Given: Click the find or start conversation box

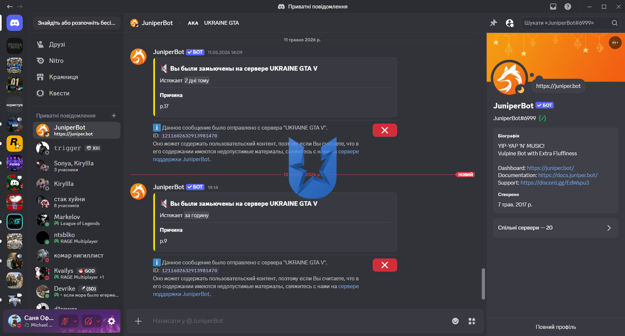Looking at the screenshot, I should 76,23.
